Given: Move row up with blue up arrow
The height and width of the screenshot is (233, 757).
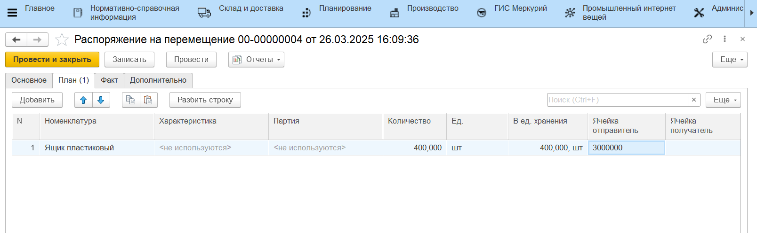Looking at the screenshot, I should click(83, 100).
